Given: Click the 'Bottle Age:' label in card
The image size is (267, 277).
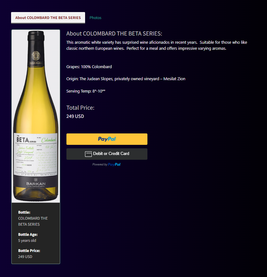Looking at the screenshot, I should tap(28, 235).
